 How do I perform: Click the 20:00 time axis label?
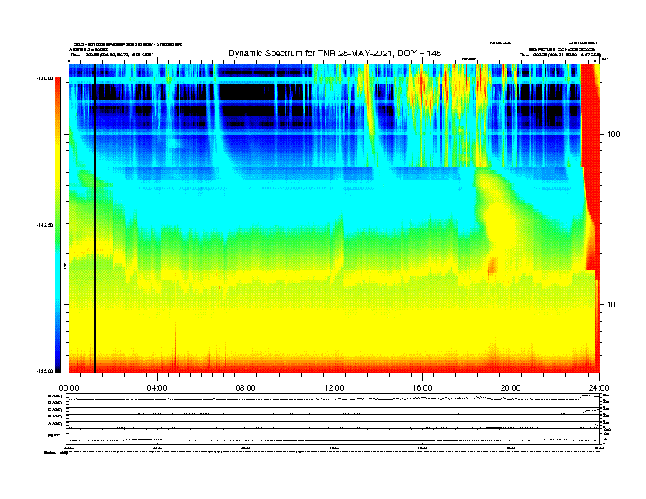pyautogui.click(x=511, y=388)
